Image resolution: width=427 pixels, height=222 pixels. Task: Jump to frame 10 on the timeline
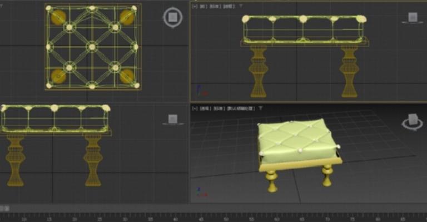pos(24,219)
